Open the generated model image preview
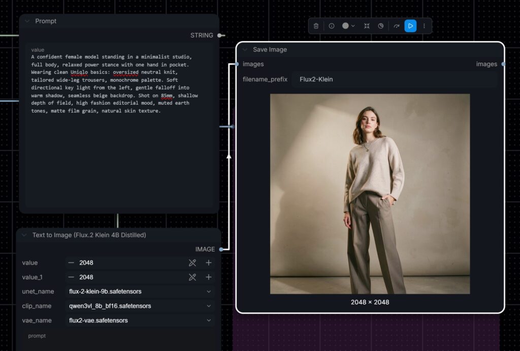This screenshot has height=351, width=520. point(370,194)
